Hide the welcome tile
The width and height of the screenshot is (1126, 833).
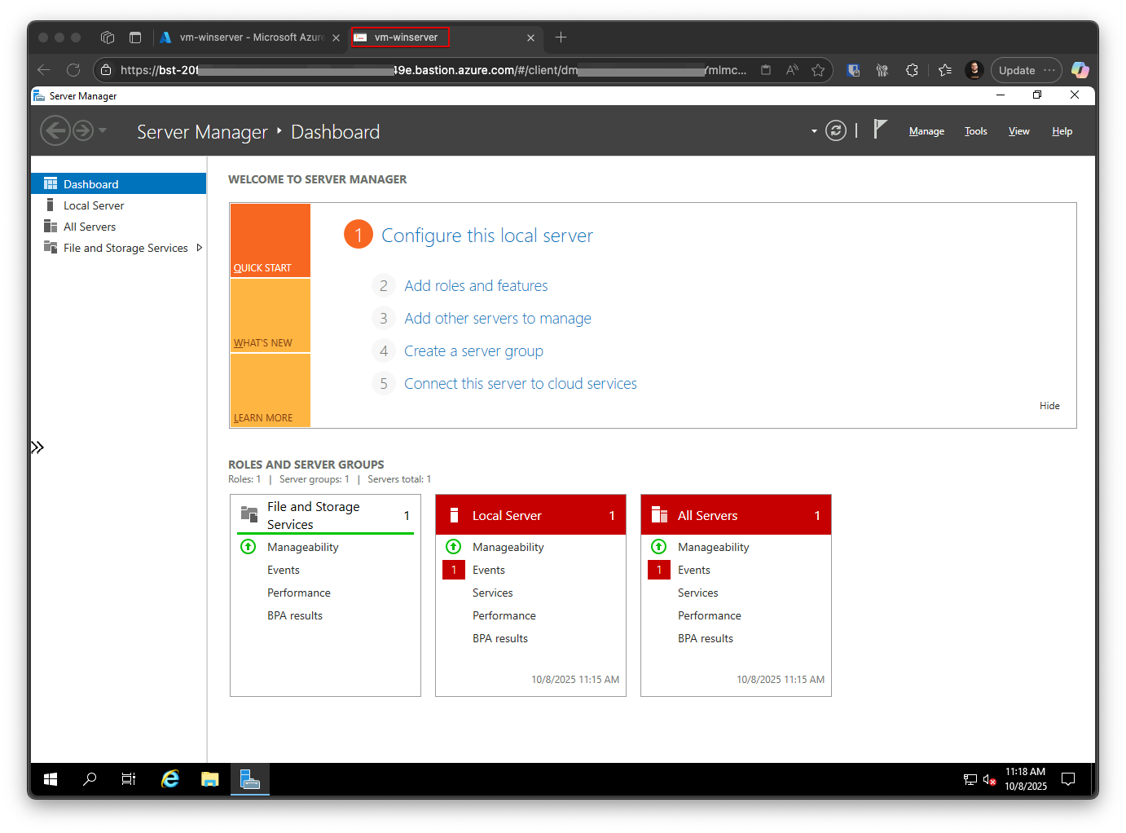pos(1049,406)
